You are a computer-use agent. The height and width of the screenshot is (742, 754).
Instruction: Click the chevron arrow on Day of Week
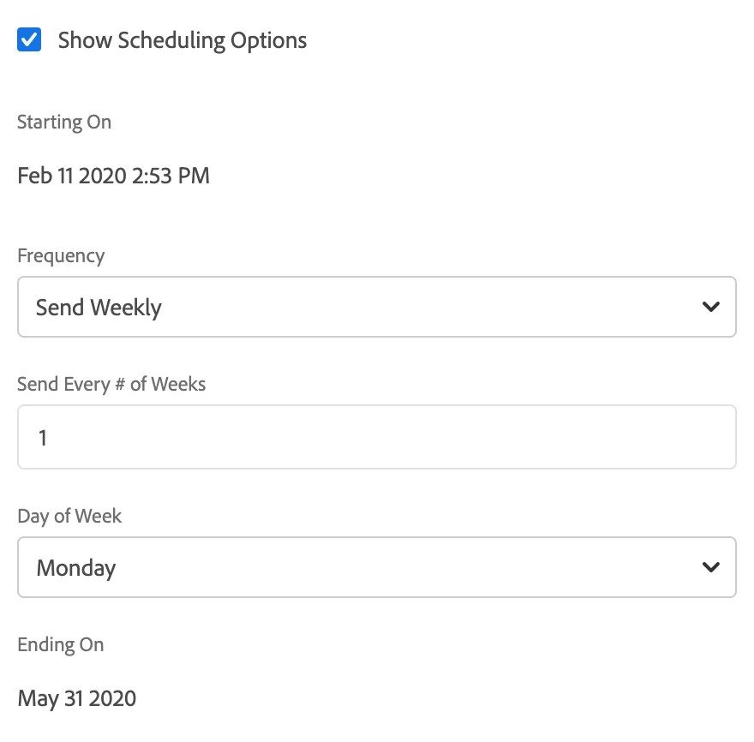click(710, 567)
